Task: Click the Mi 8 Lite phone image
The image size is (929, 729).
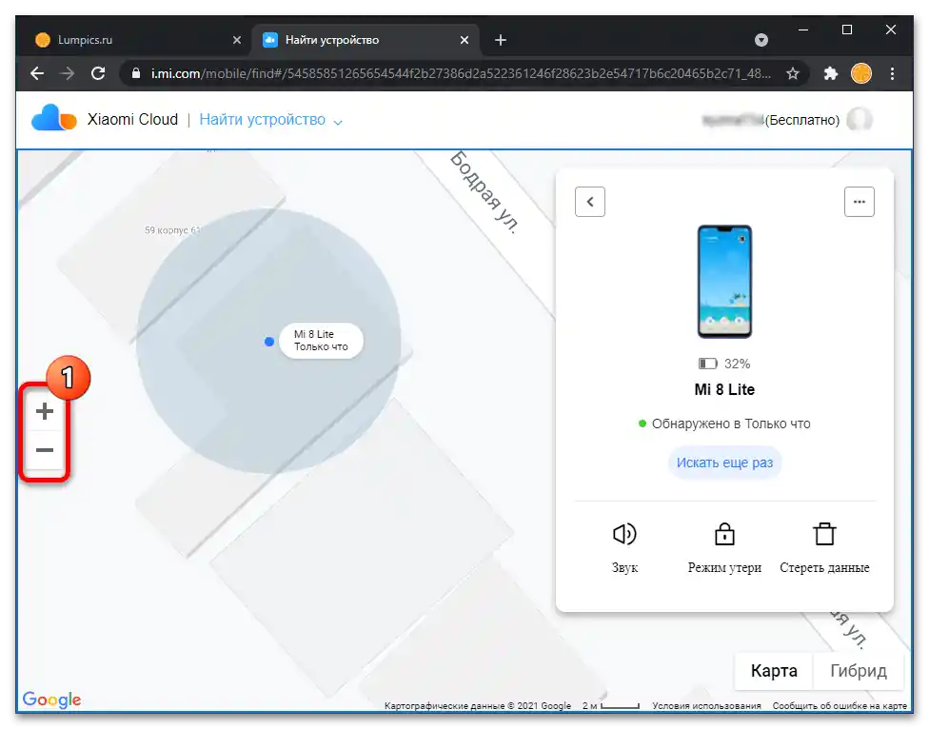Action: tap(724, 282)
